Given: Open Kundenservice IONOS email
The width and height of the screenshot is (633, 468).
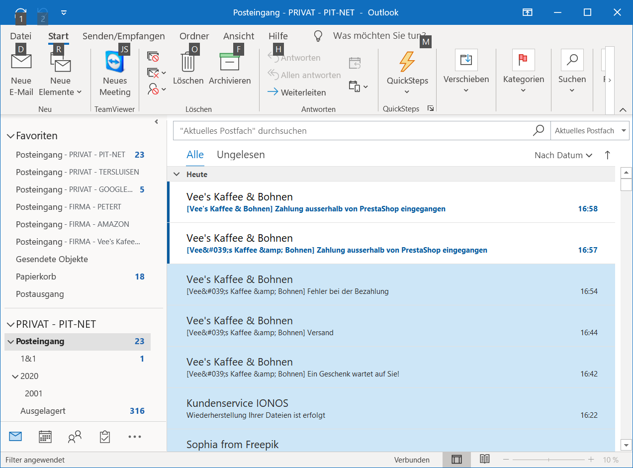Looking at the screenshot, I should pyautogui.click(x=392, y=408).
